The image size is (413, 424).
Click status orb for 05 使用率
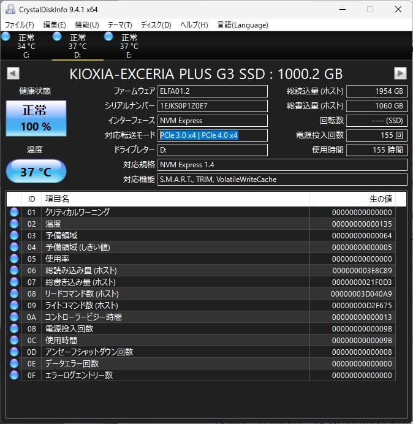(14, 259)
